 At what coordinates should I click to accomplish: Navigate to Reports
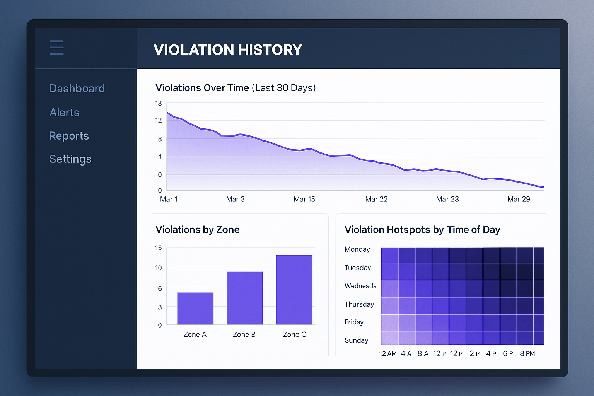click(69, 136)
